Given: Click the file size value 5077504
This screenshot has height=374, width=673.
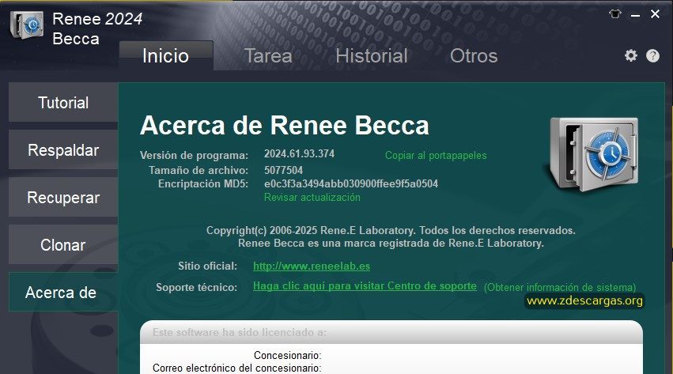Looking at the screenshot, I should (x=283, y=170).
